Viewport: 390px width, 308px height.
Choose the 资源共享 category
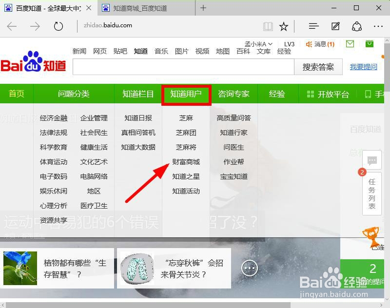54,220
